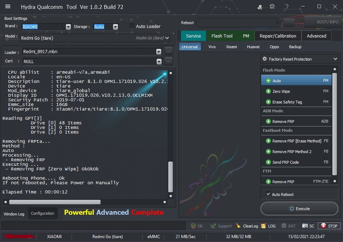Select the Oppo sub-tab
This screenshot has height=242, width=343.
click(274, 47)
